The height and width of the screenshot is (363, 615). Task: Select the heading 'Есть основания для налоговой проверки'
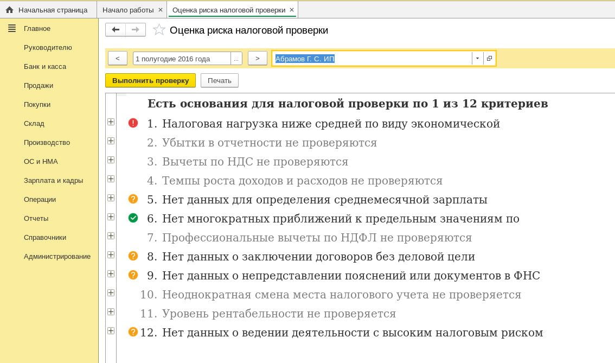[348, 104]
